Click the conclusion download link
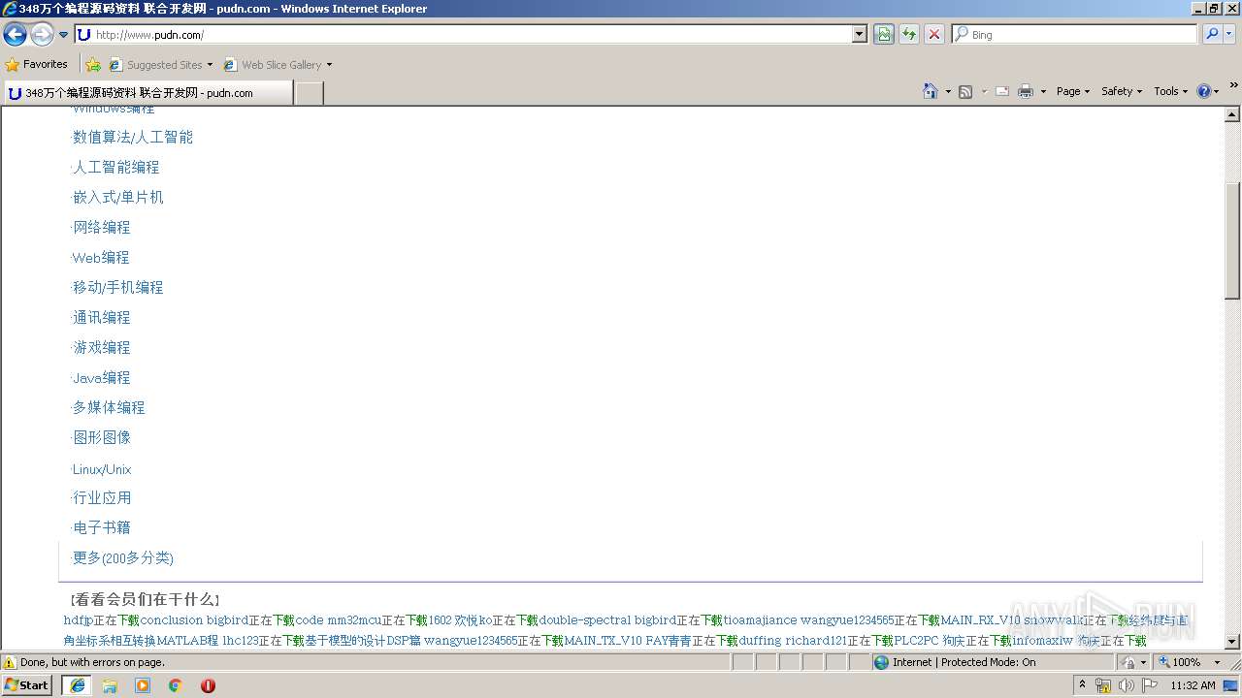 172,620
